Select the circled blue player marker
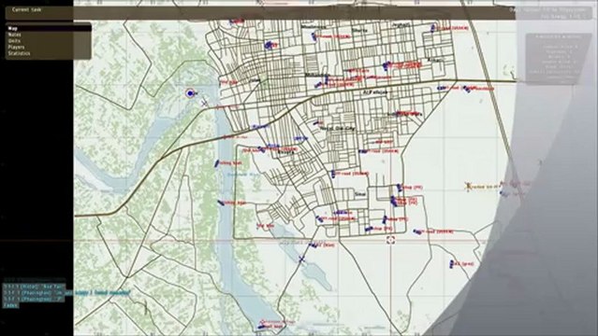This screenshot has width=598, height=336. (x=190, y=92)
